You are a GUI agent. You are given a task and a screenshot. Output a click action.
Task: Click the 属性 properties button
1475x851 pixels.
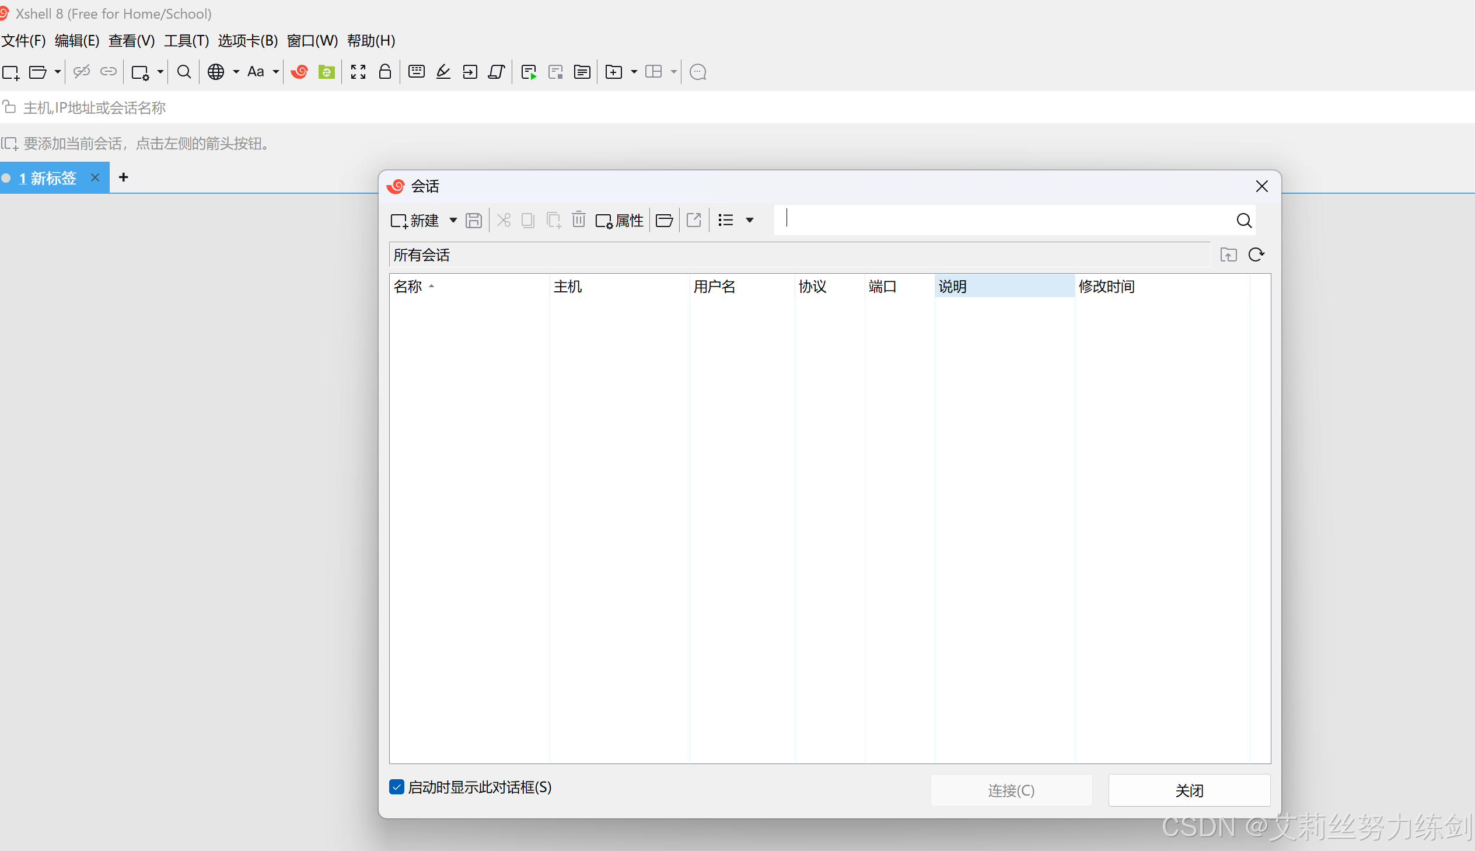coord(620,221)
